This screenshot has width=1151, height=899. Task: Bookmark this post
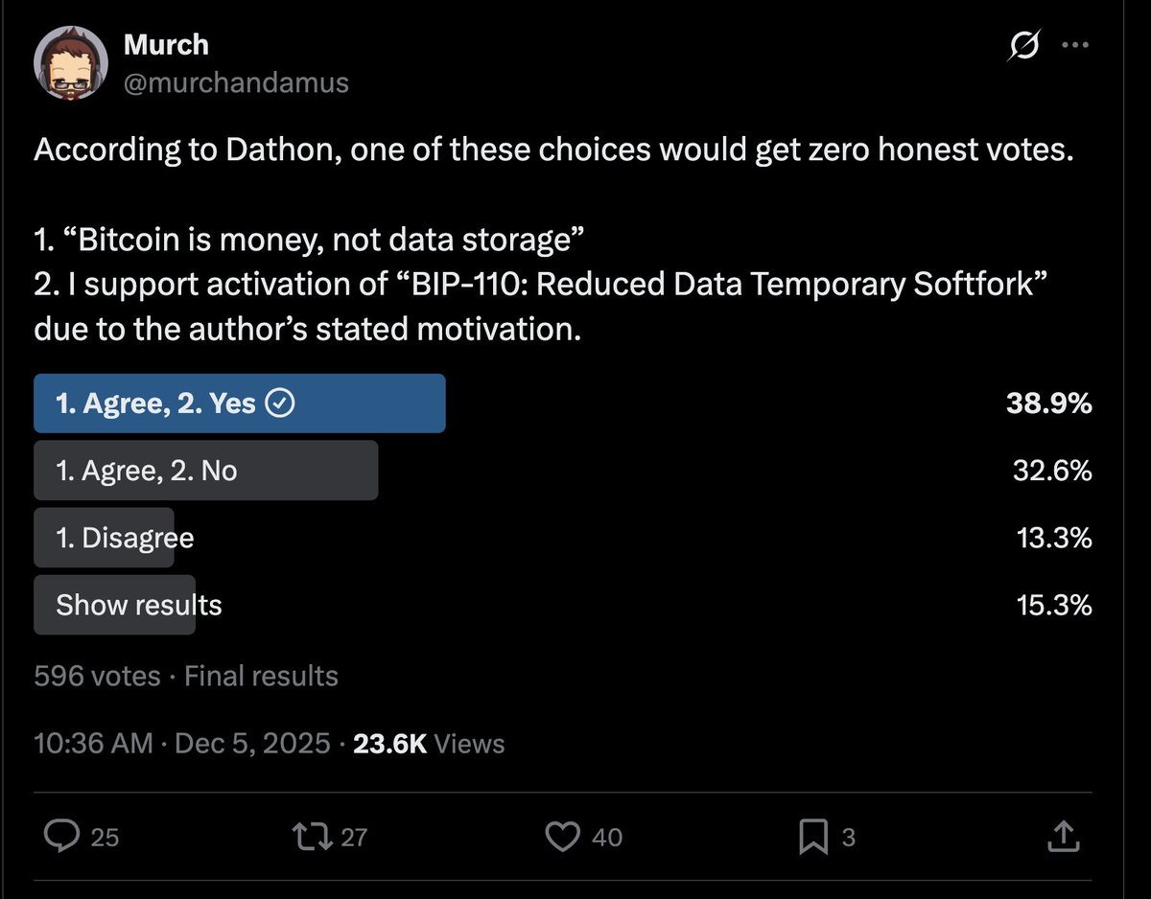click(812, 837)
